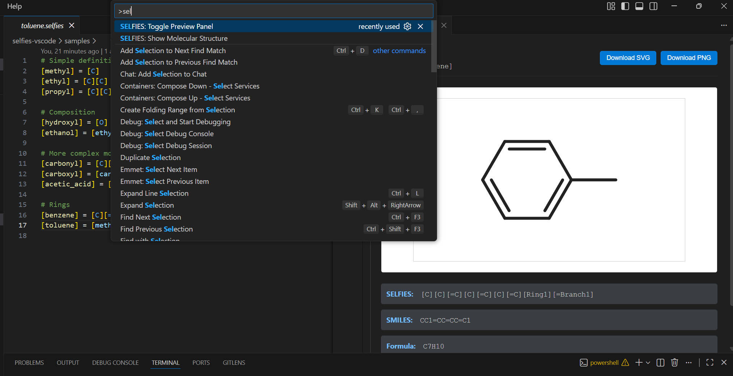Choose Add Selection to Previous Find Match

(x=273, y=62)
